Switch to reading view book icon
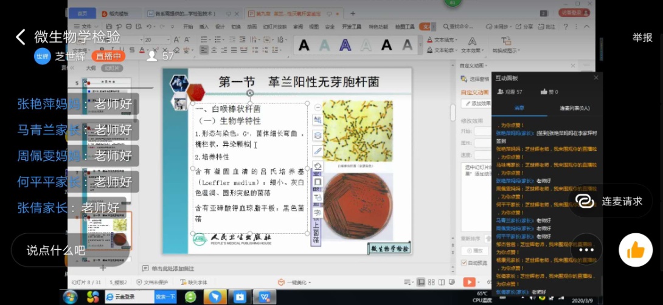This screenshot has height=305, width=663. [442, 282]
